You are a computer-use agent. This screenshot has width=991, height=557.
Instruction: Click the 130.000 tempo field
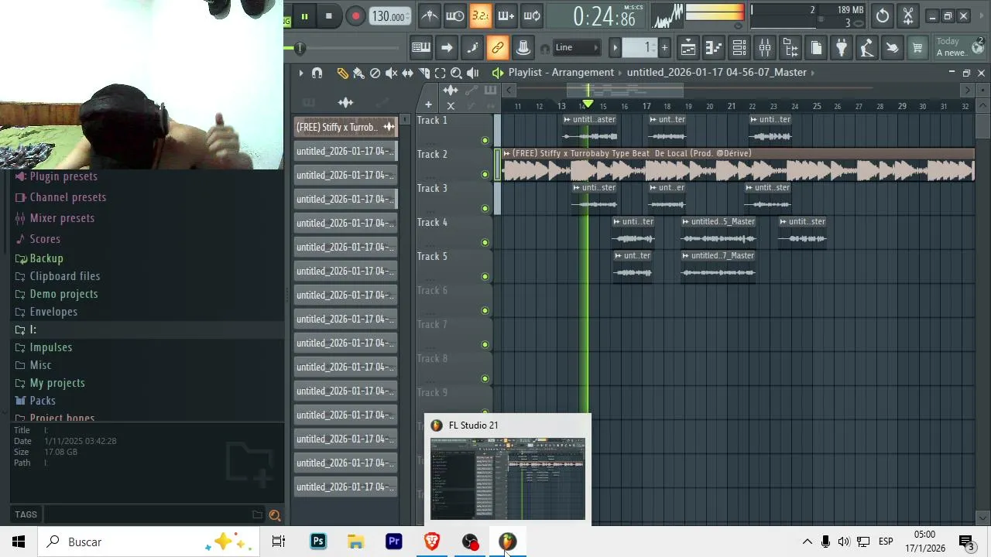click(389, 16)
